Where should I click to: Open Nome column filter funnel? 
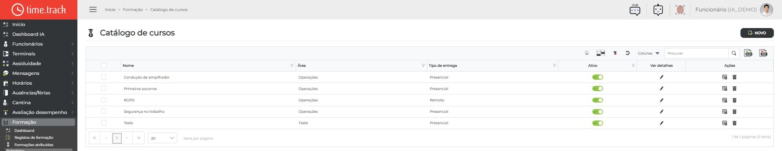292,66
